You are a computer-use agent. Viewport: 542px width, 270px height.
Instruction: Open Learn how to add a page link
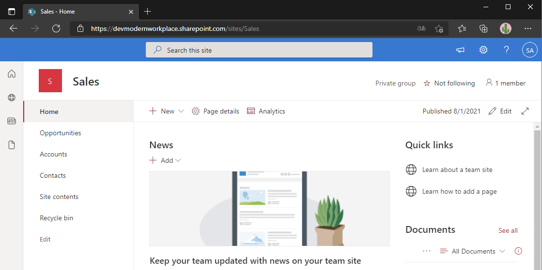(459, 191)
